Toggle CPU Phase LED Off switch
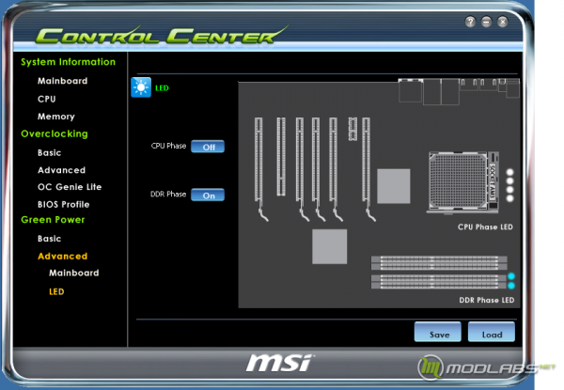This screenshot has width=564, height=390. click(208, 147)
